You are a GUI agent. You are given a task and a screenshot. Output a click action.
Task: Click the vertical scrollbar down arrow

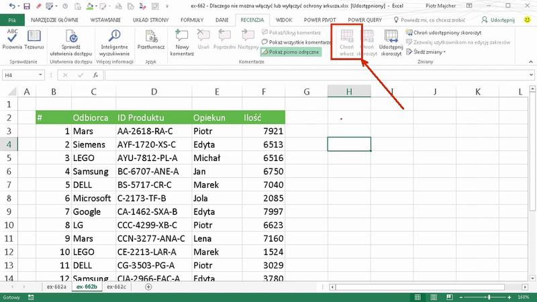click(532, 279)
